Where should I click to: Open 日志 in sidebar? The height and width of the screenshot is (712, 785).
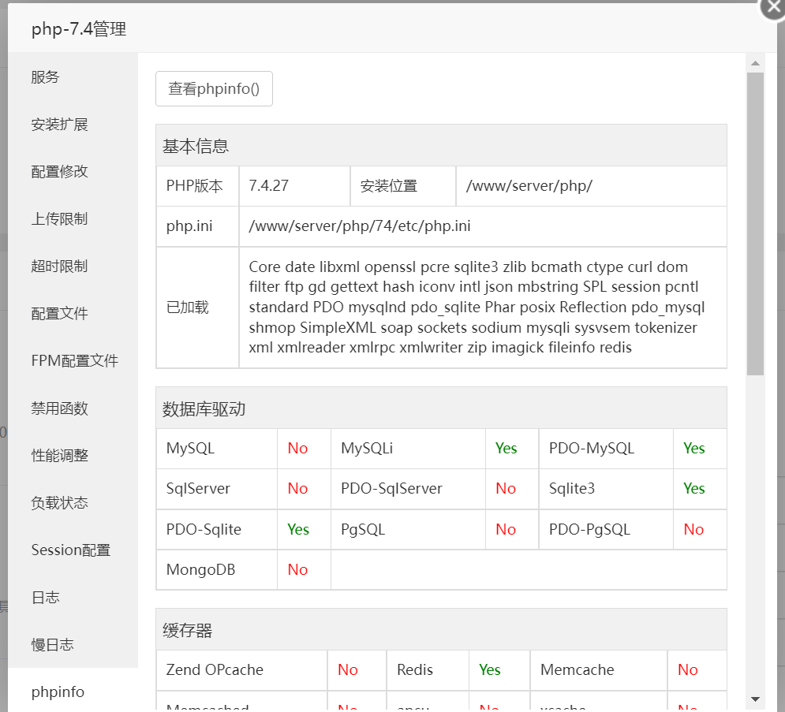click(x=73, y=597)
